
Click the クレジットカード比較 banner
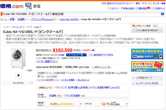(147, 66)
